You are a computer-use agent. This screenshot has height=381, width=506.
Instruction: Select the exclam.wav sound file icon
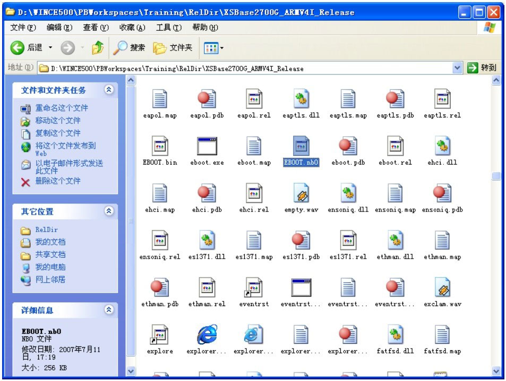[x=442, y=287]
